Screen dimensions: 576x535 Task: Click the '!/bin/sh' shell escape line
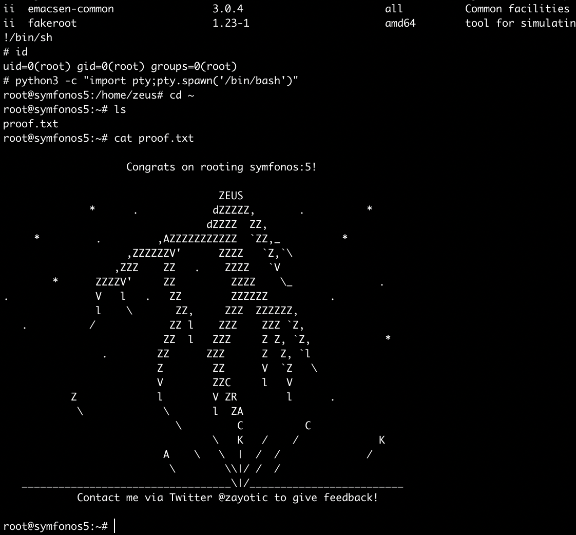pyautogui.click(x=28, y=37)
